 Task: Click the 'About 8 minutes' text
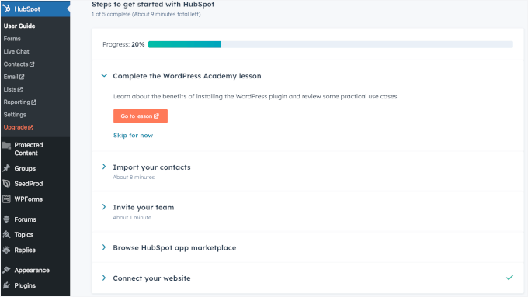[x=134, y=178]
